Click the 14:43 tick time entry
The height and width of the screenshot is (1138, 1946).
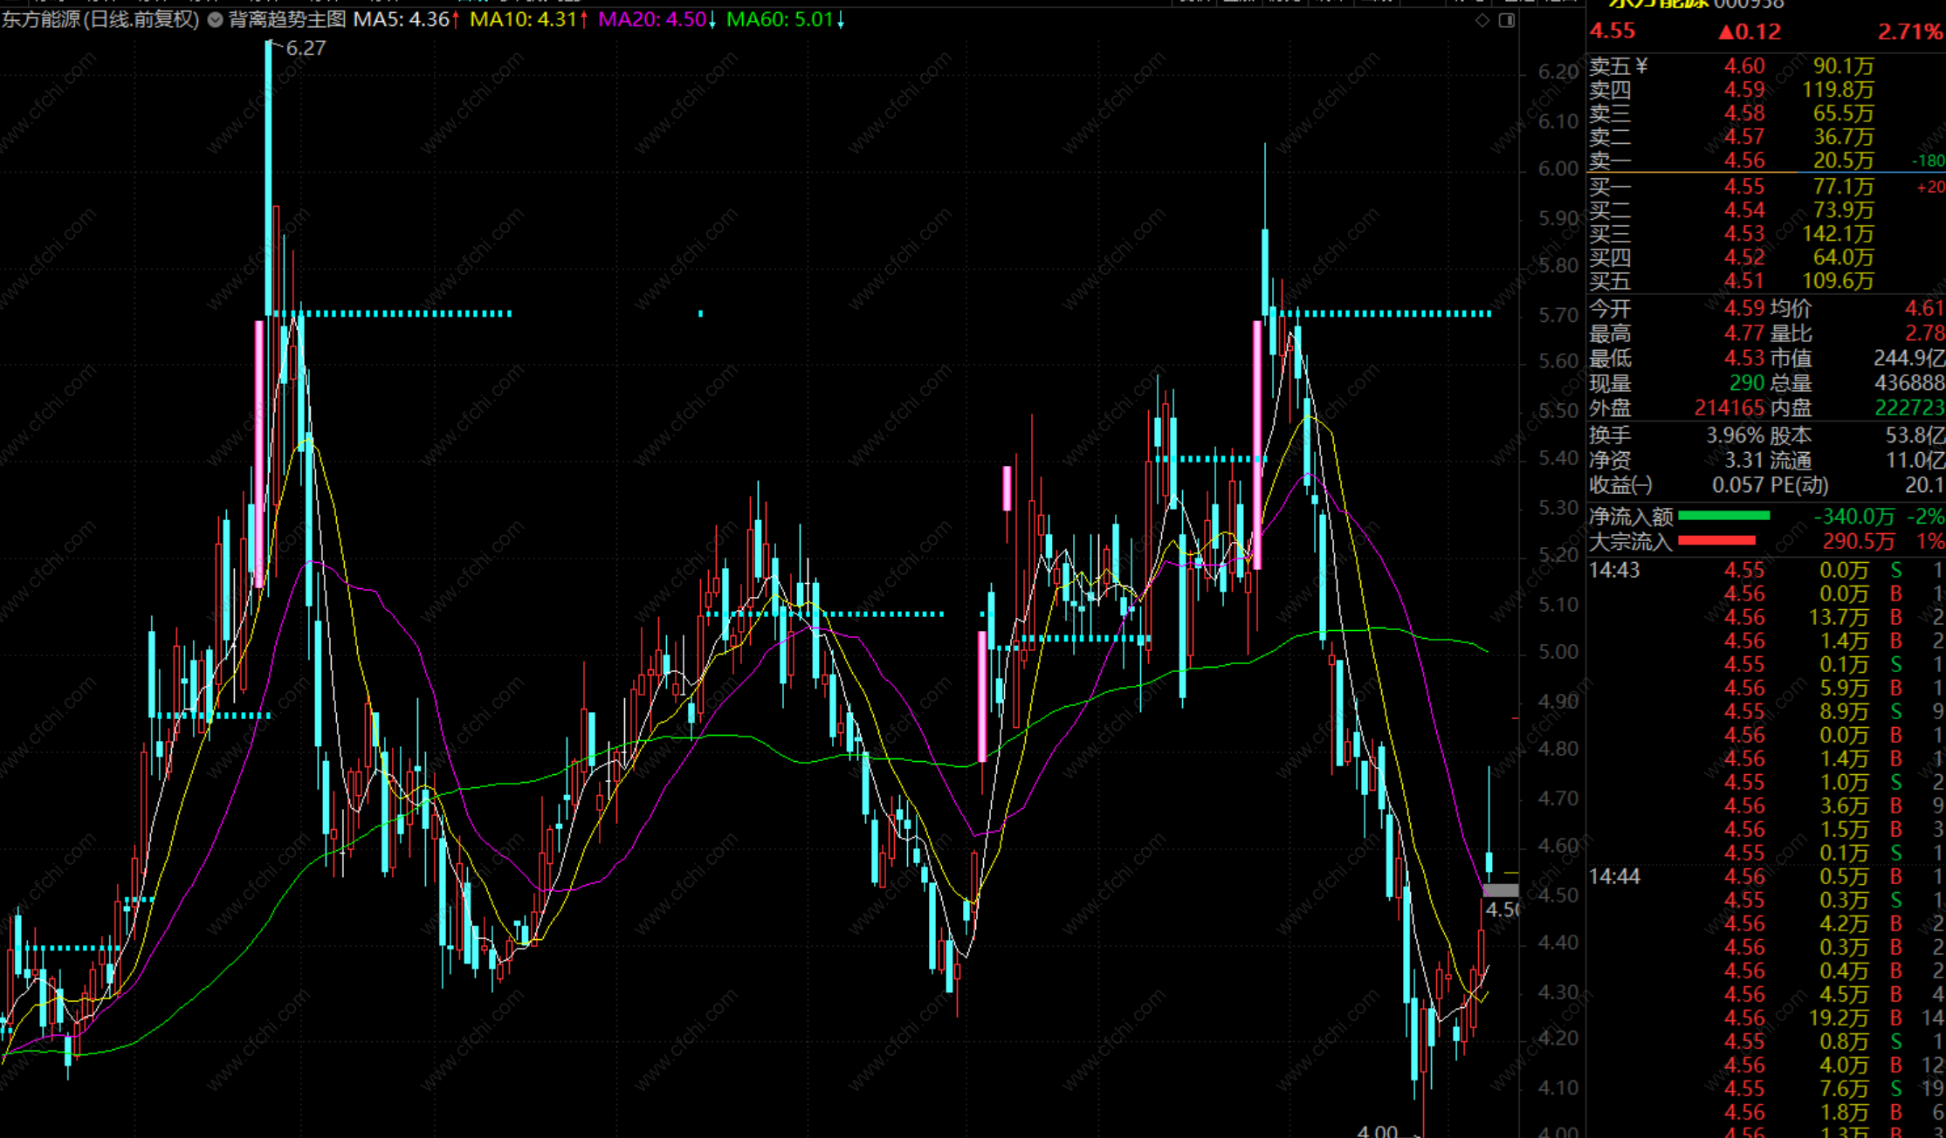point(1614,570)
